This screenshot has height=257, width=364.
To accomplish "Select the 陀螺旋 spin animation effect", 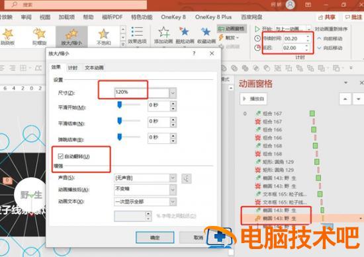I will click(x=40, y=36).
